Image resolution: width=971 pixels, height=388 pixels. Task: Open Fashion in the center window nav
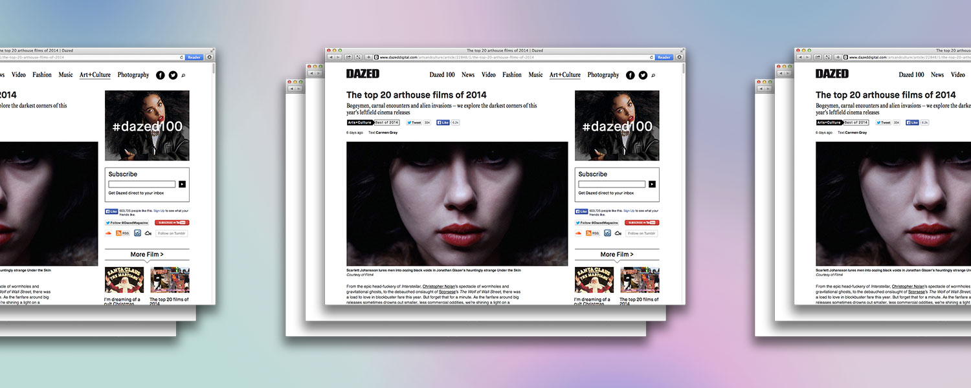click(x=512, y=75)
